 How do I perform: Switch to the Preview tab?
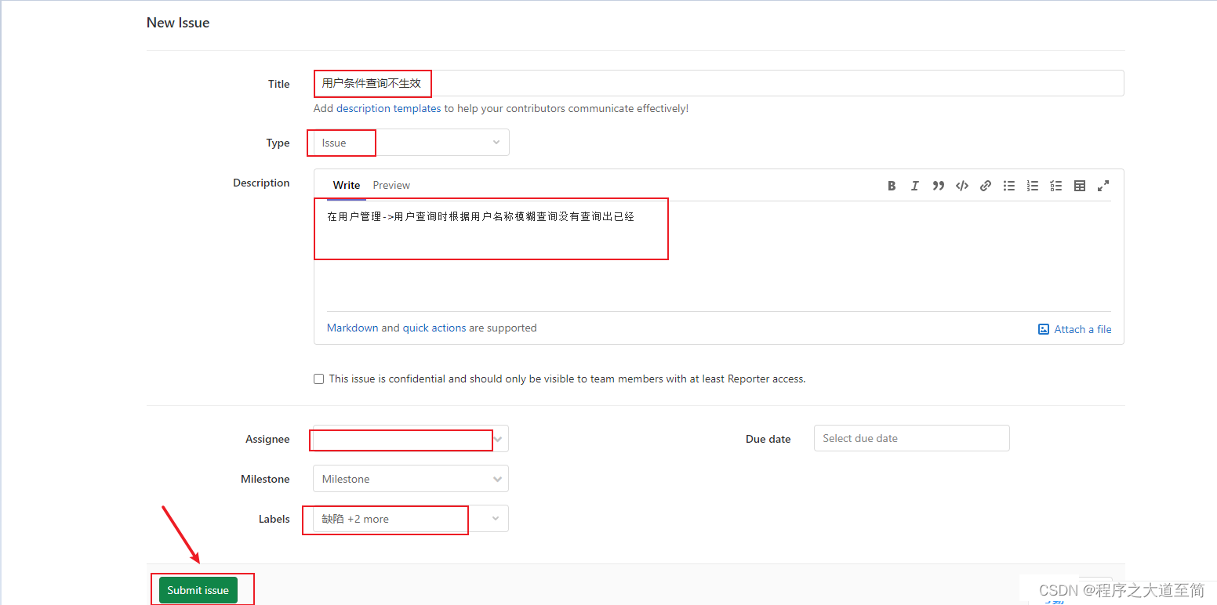click(391, 185)
